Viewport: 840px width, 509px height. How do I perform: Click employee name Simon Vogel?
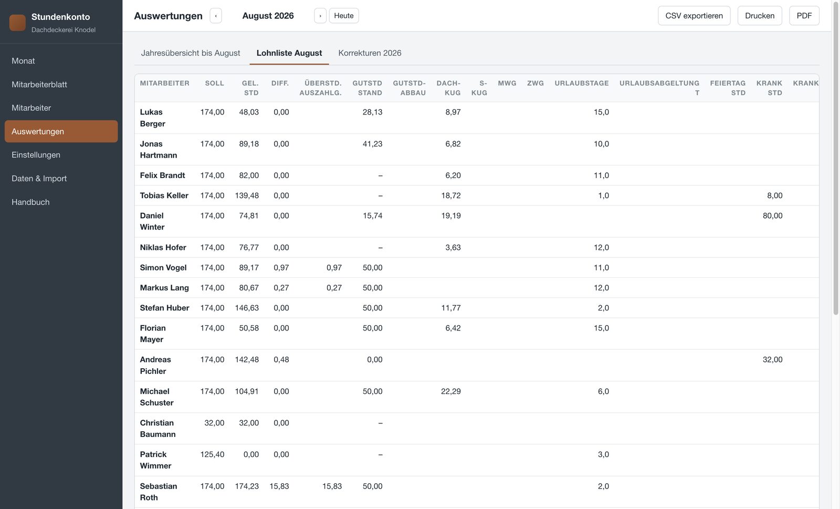(x=163, y=267)
